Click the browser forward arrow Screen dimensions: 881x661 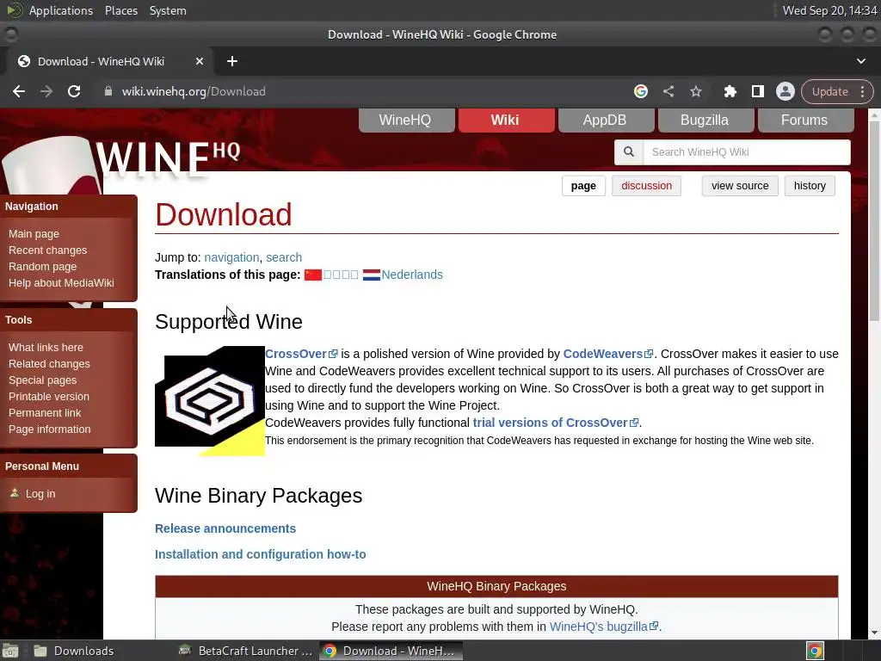tap(46, 91)
